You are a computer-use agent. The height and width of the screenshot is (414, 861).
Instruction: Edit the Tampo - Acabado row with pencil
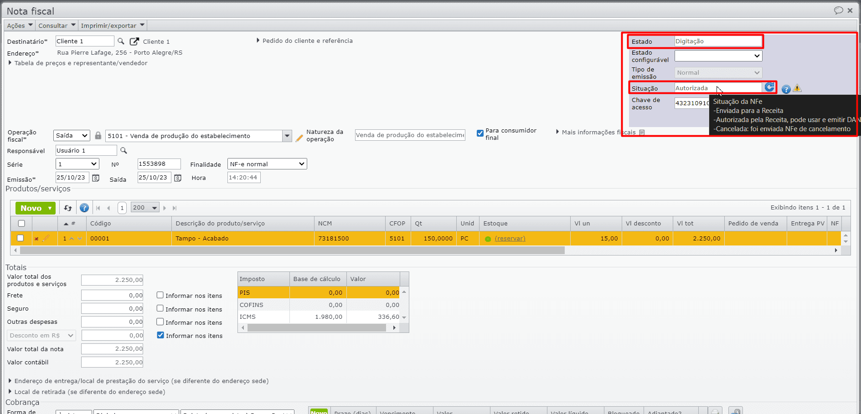46,238
